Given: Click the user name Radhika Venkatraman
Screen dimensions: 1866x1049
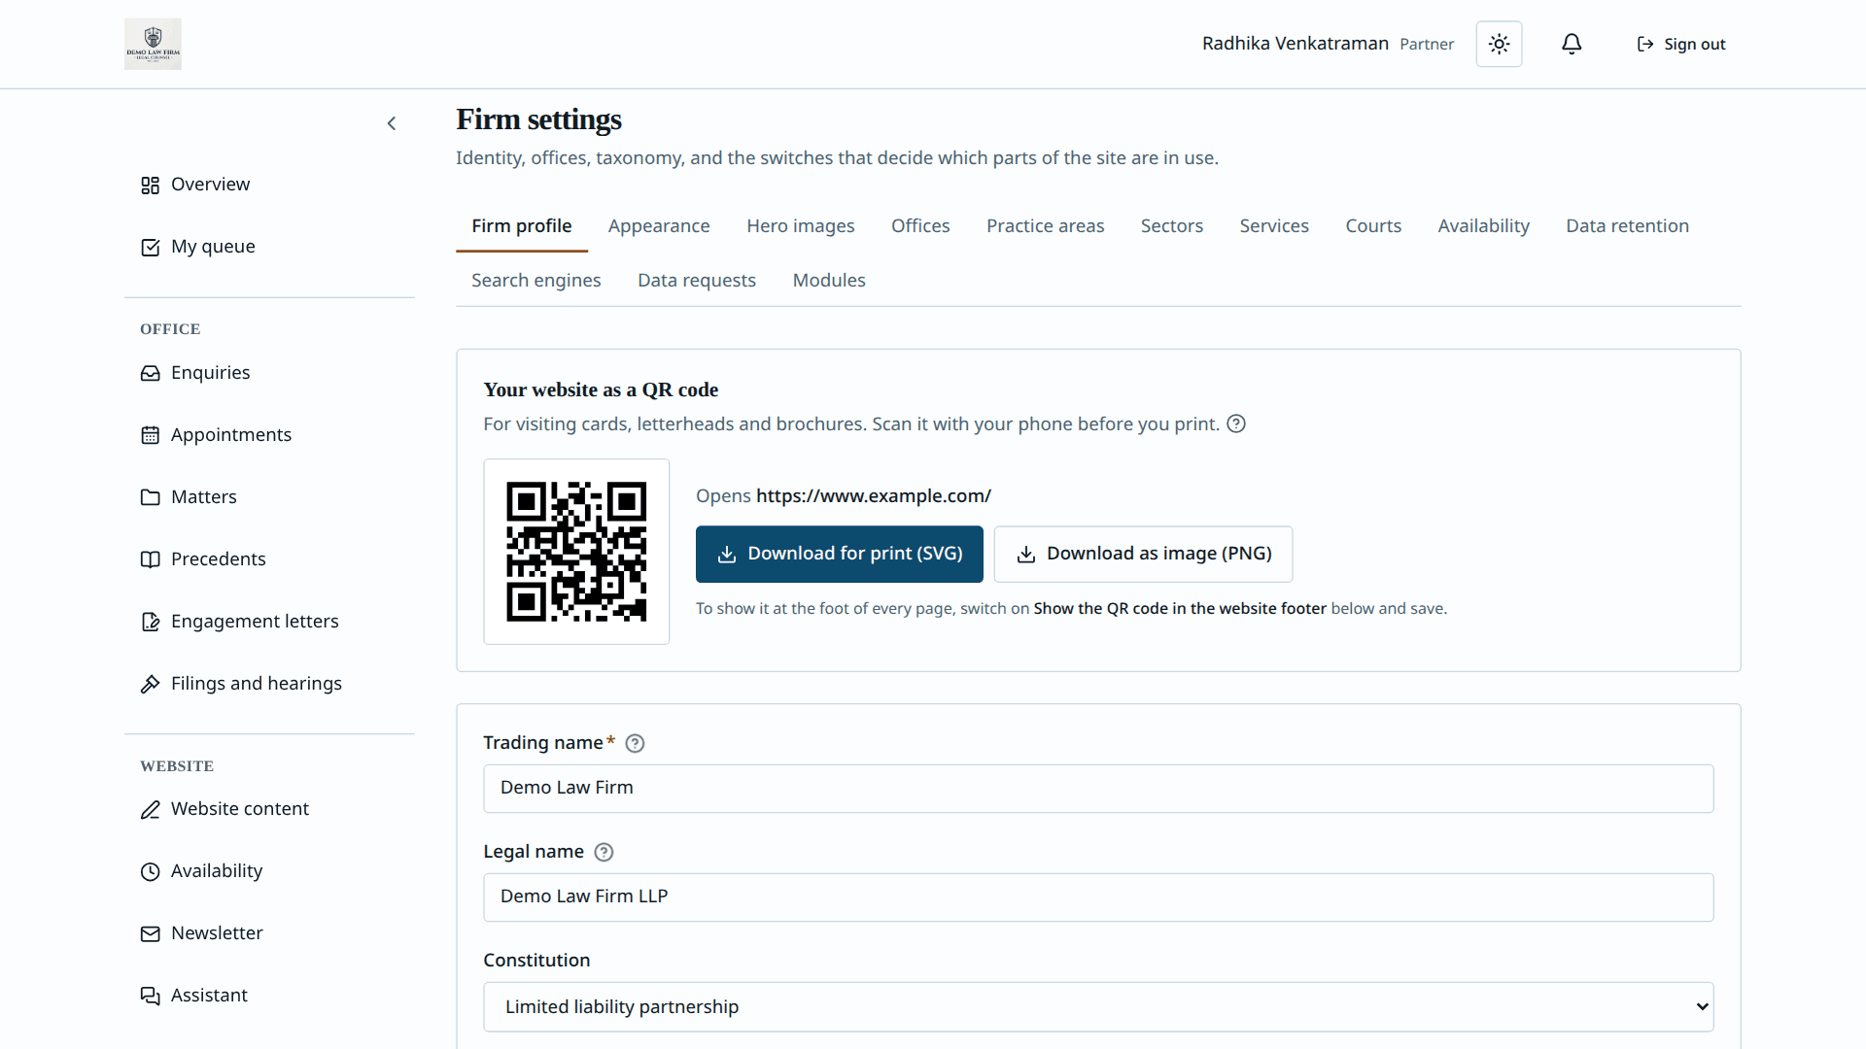Looking at the screenshot, I should [x=1296, y=44].
